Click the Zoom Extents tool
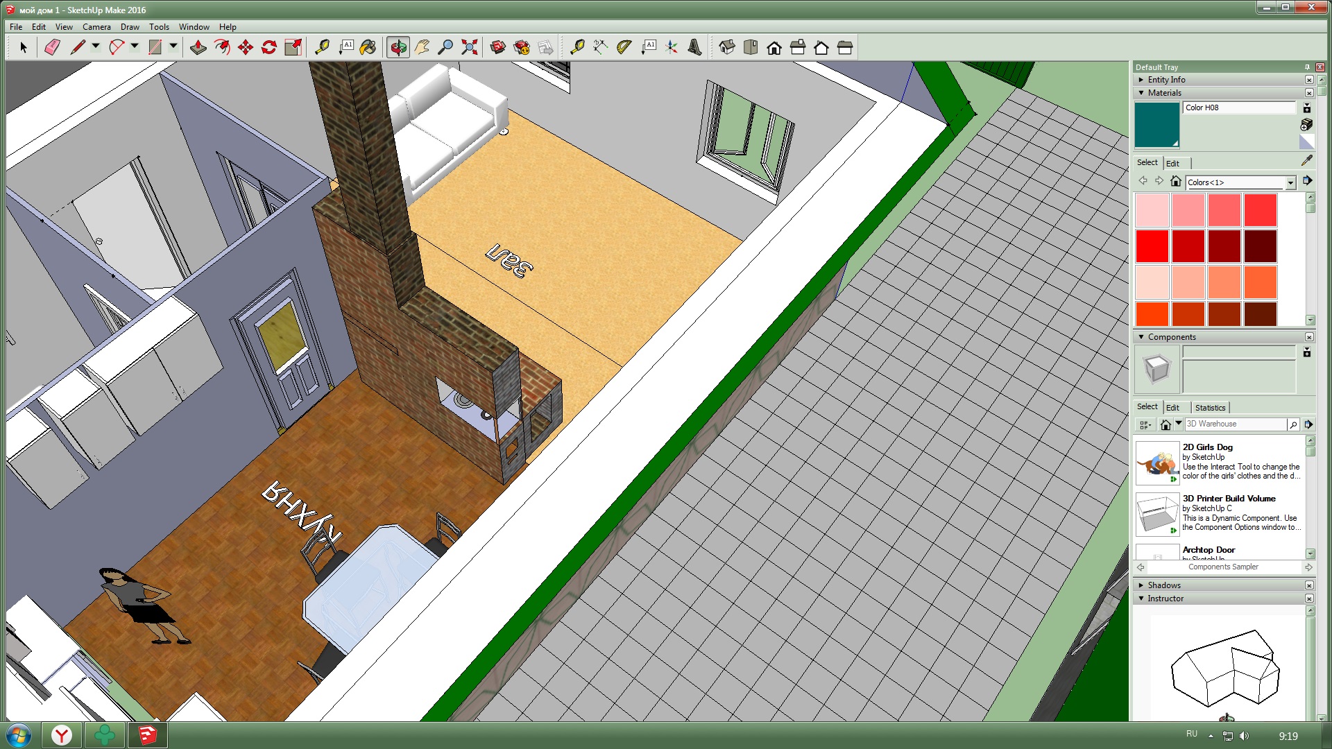The image size is (1332, 749). pyautogui.click(x=470, y=47)
